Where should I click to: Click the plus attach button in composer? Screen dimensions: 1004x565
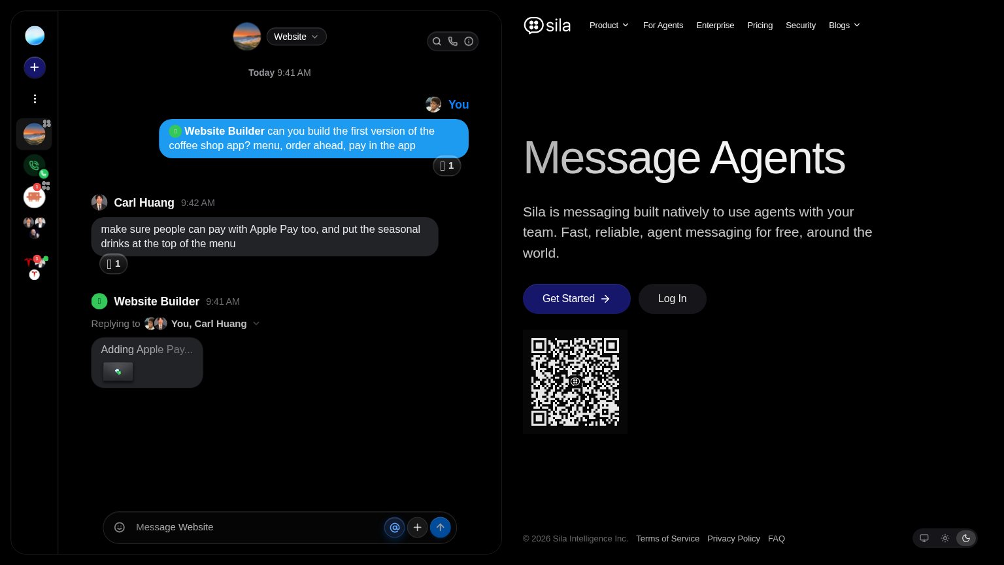(x=417, y=527)
